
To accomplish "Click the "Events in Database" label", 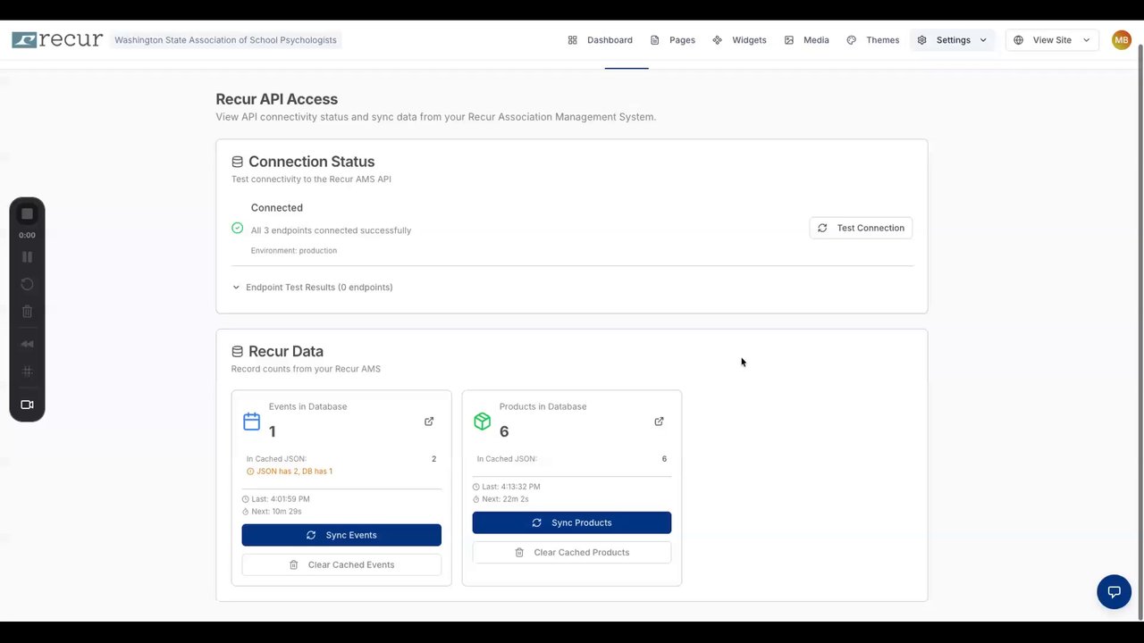I will click(307, 406).
